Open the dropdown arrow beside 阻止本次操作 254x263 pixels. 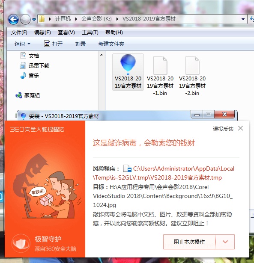pos(225,242)
